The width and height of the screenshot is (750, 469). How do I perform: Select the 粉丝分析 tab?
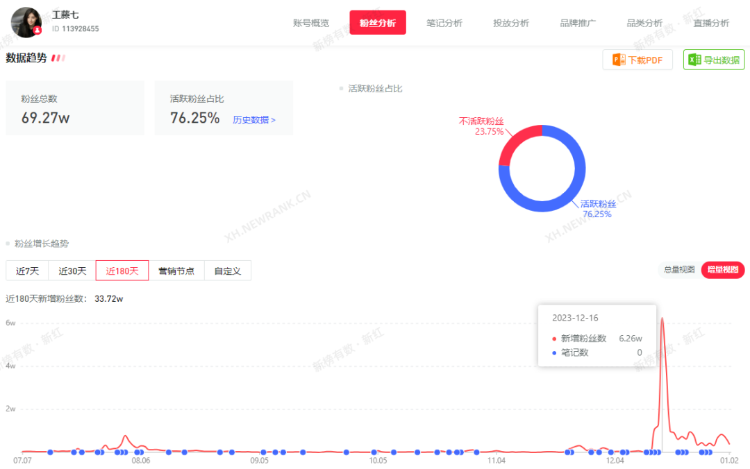[x=377, y=22]
